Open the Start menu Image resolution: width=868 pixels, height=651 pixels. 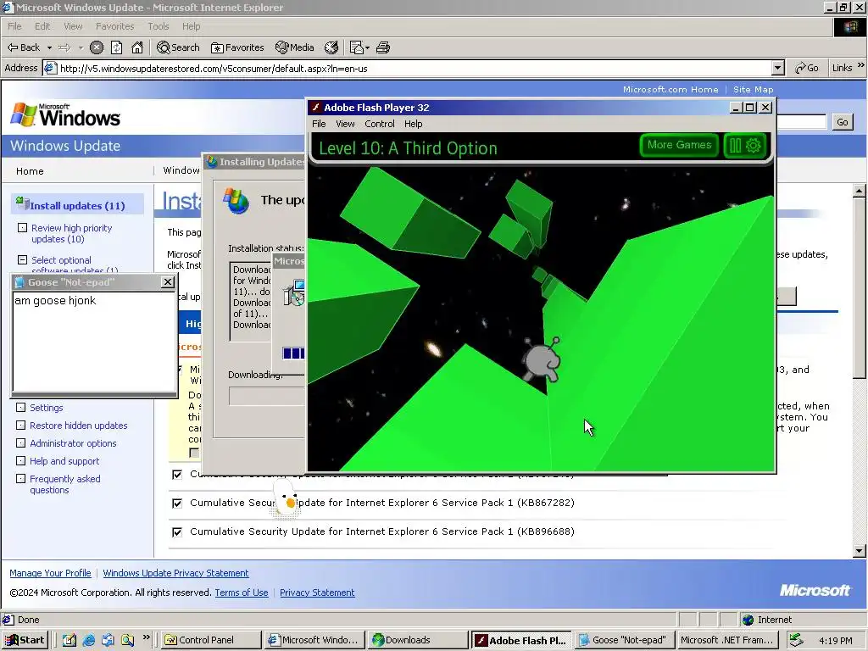[25, 640]
